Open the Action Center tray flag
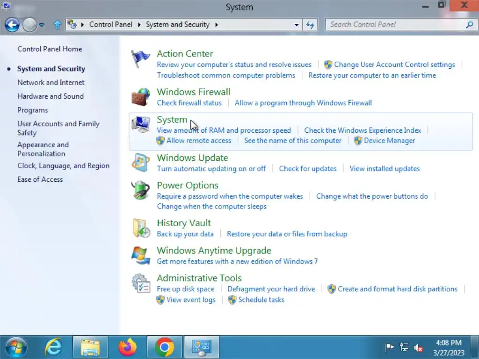Image resolution: width=479 pixels, height=359 pixels. (x=389, y=347)
